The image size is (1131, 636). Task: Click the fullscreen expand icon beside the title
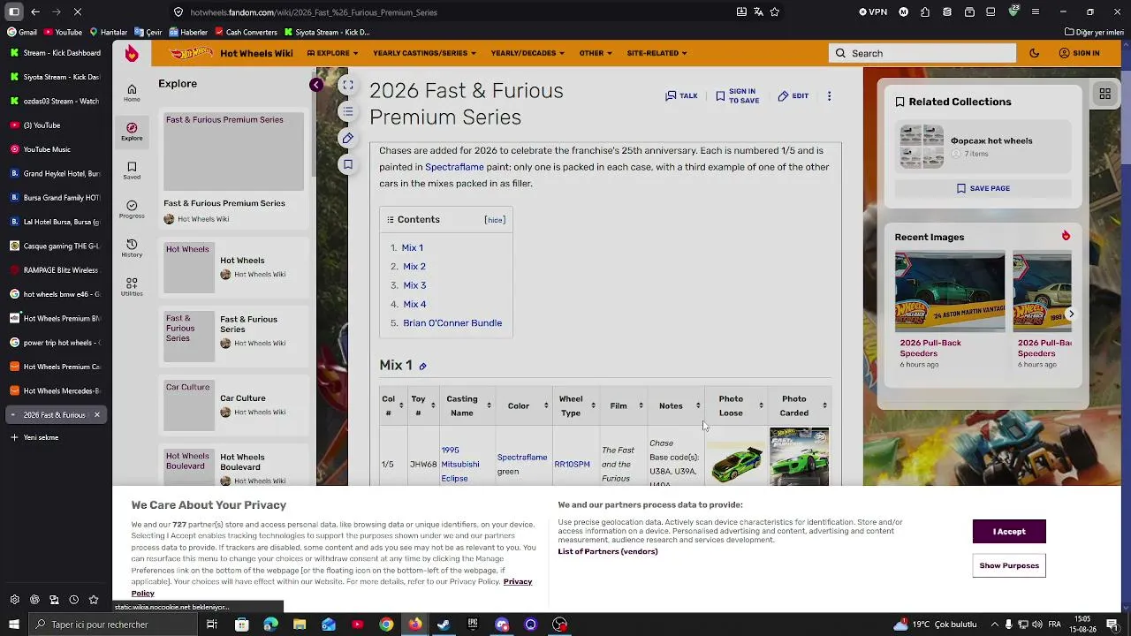click(348, 85)
